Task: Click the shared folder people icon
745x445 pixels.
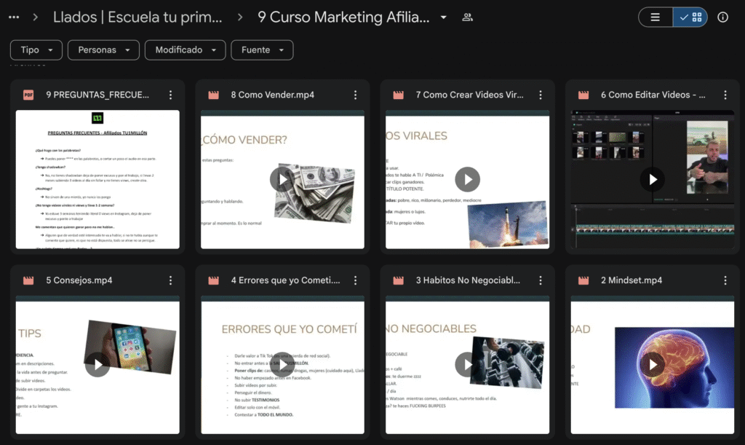Action: coord(467,17)
